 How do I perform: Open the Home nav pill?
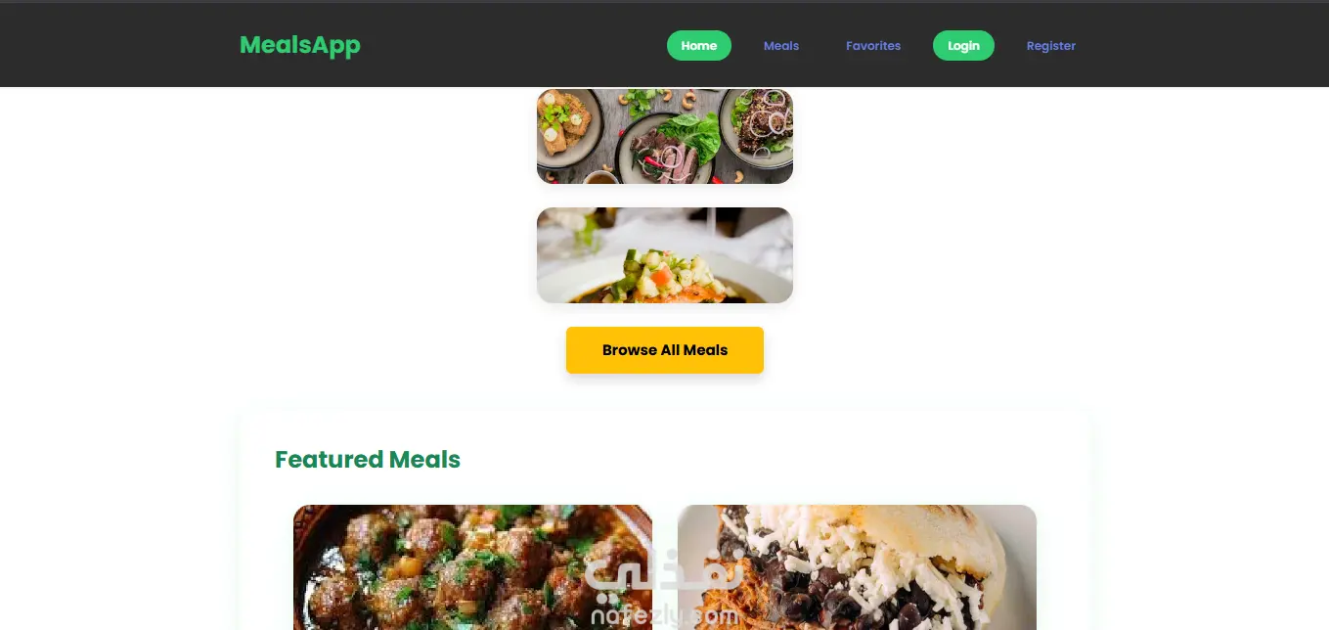699,46
